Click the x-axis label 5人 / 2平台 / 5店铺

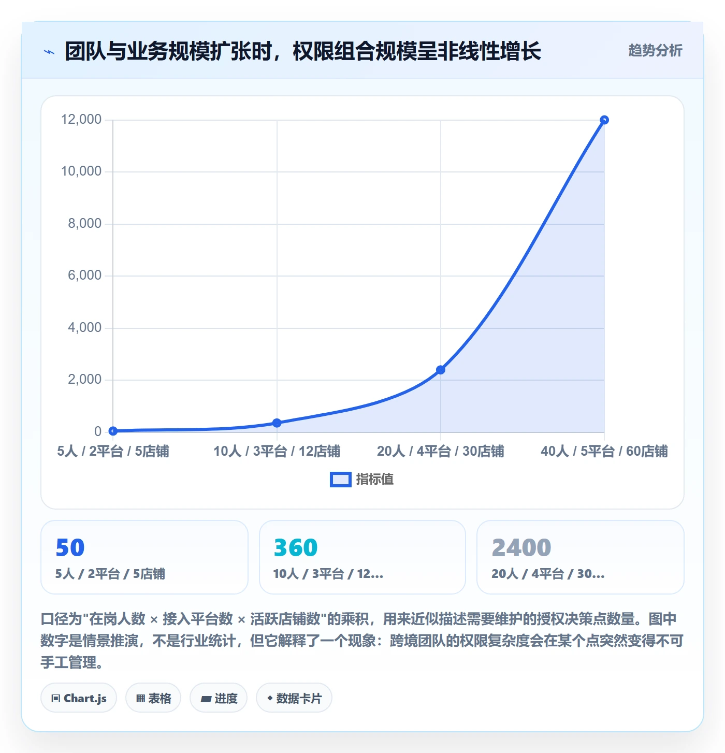point(113,451)
